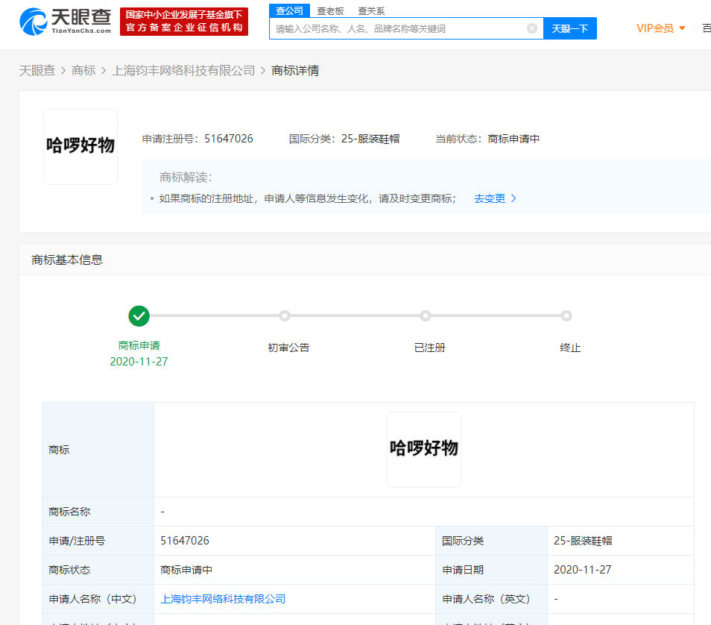Image resolution: width=711 pixels, height=625 pixels.
Task: Go to 天眼查 breadcrumb home link
Action: (x=37, y=70)
